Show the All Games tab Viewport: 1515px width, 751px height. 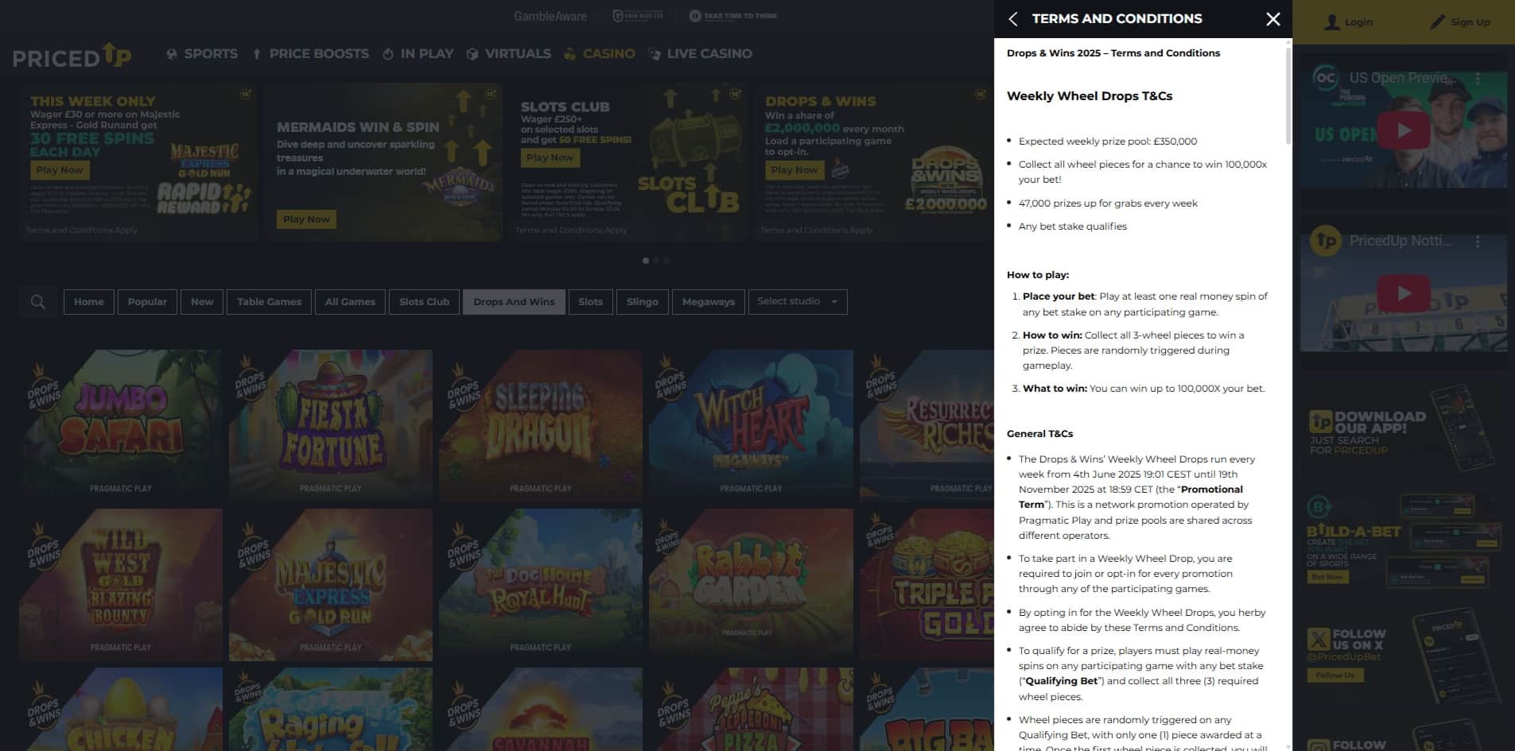point(350,302)
